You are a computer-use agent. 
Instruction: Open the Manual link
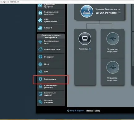point(90,111)
